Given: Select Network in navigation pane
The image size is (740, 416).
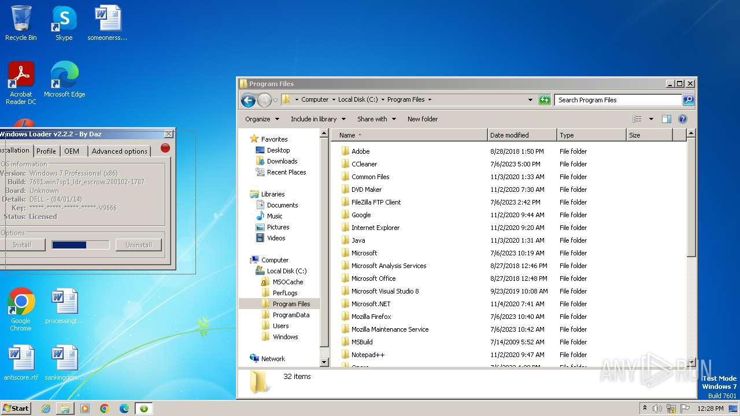Looking at the screenshot, I should pyautogui.click(x=273, y=359).
